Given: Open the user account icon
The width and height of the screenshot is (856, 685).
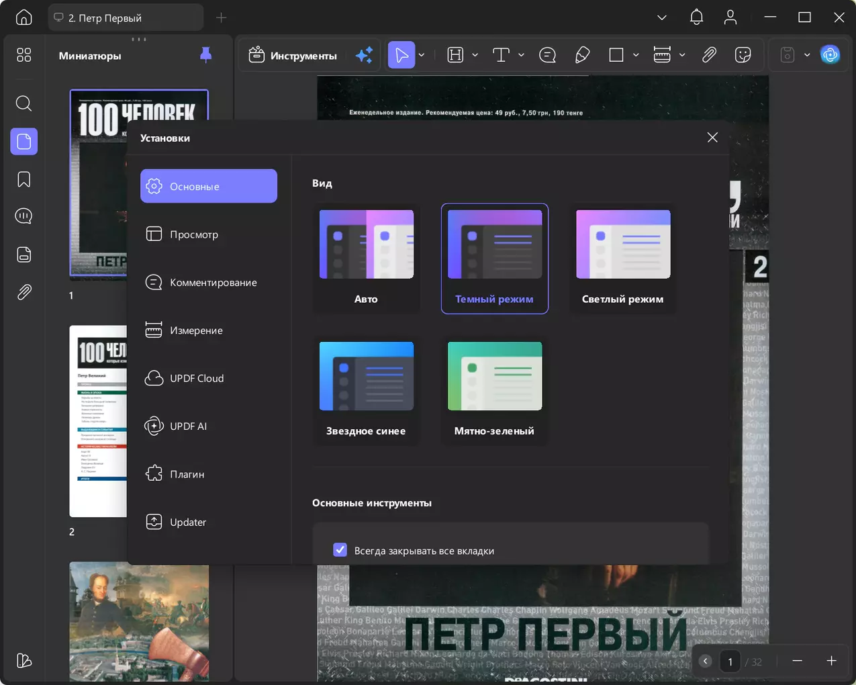Looking at the screenshot, I should 730,17.
